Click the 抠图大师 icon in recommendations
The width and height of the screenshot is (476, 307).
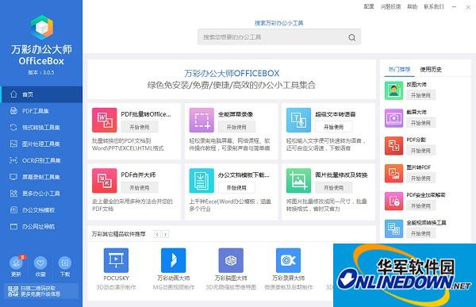point(393,90)
